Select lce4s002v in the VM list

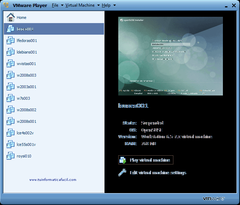[54, 133]
